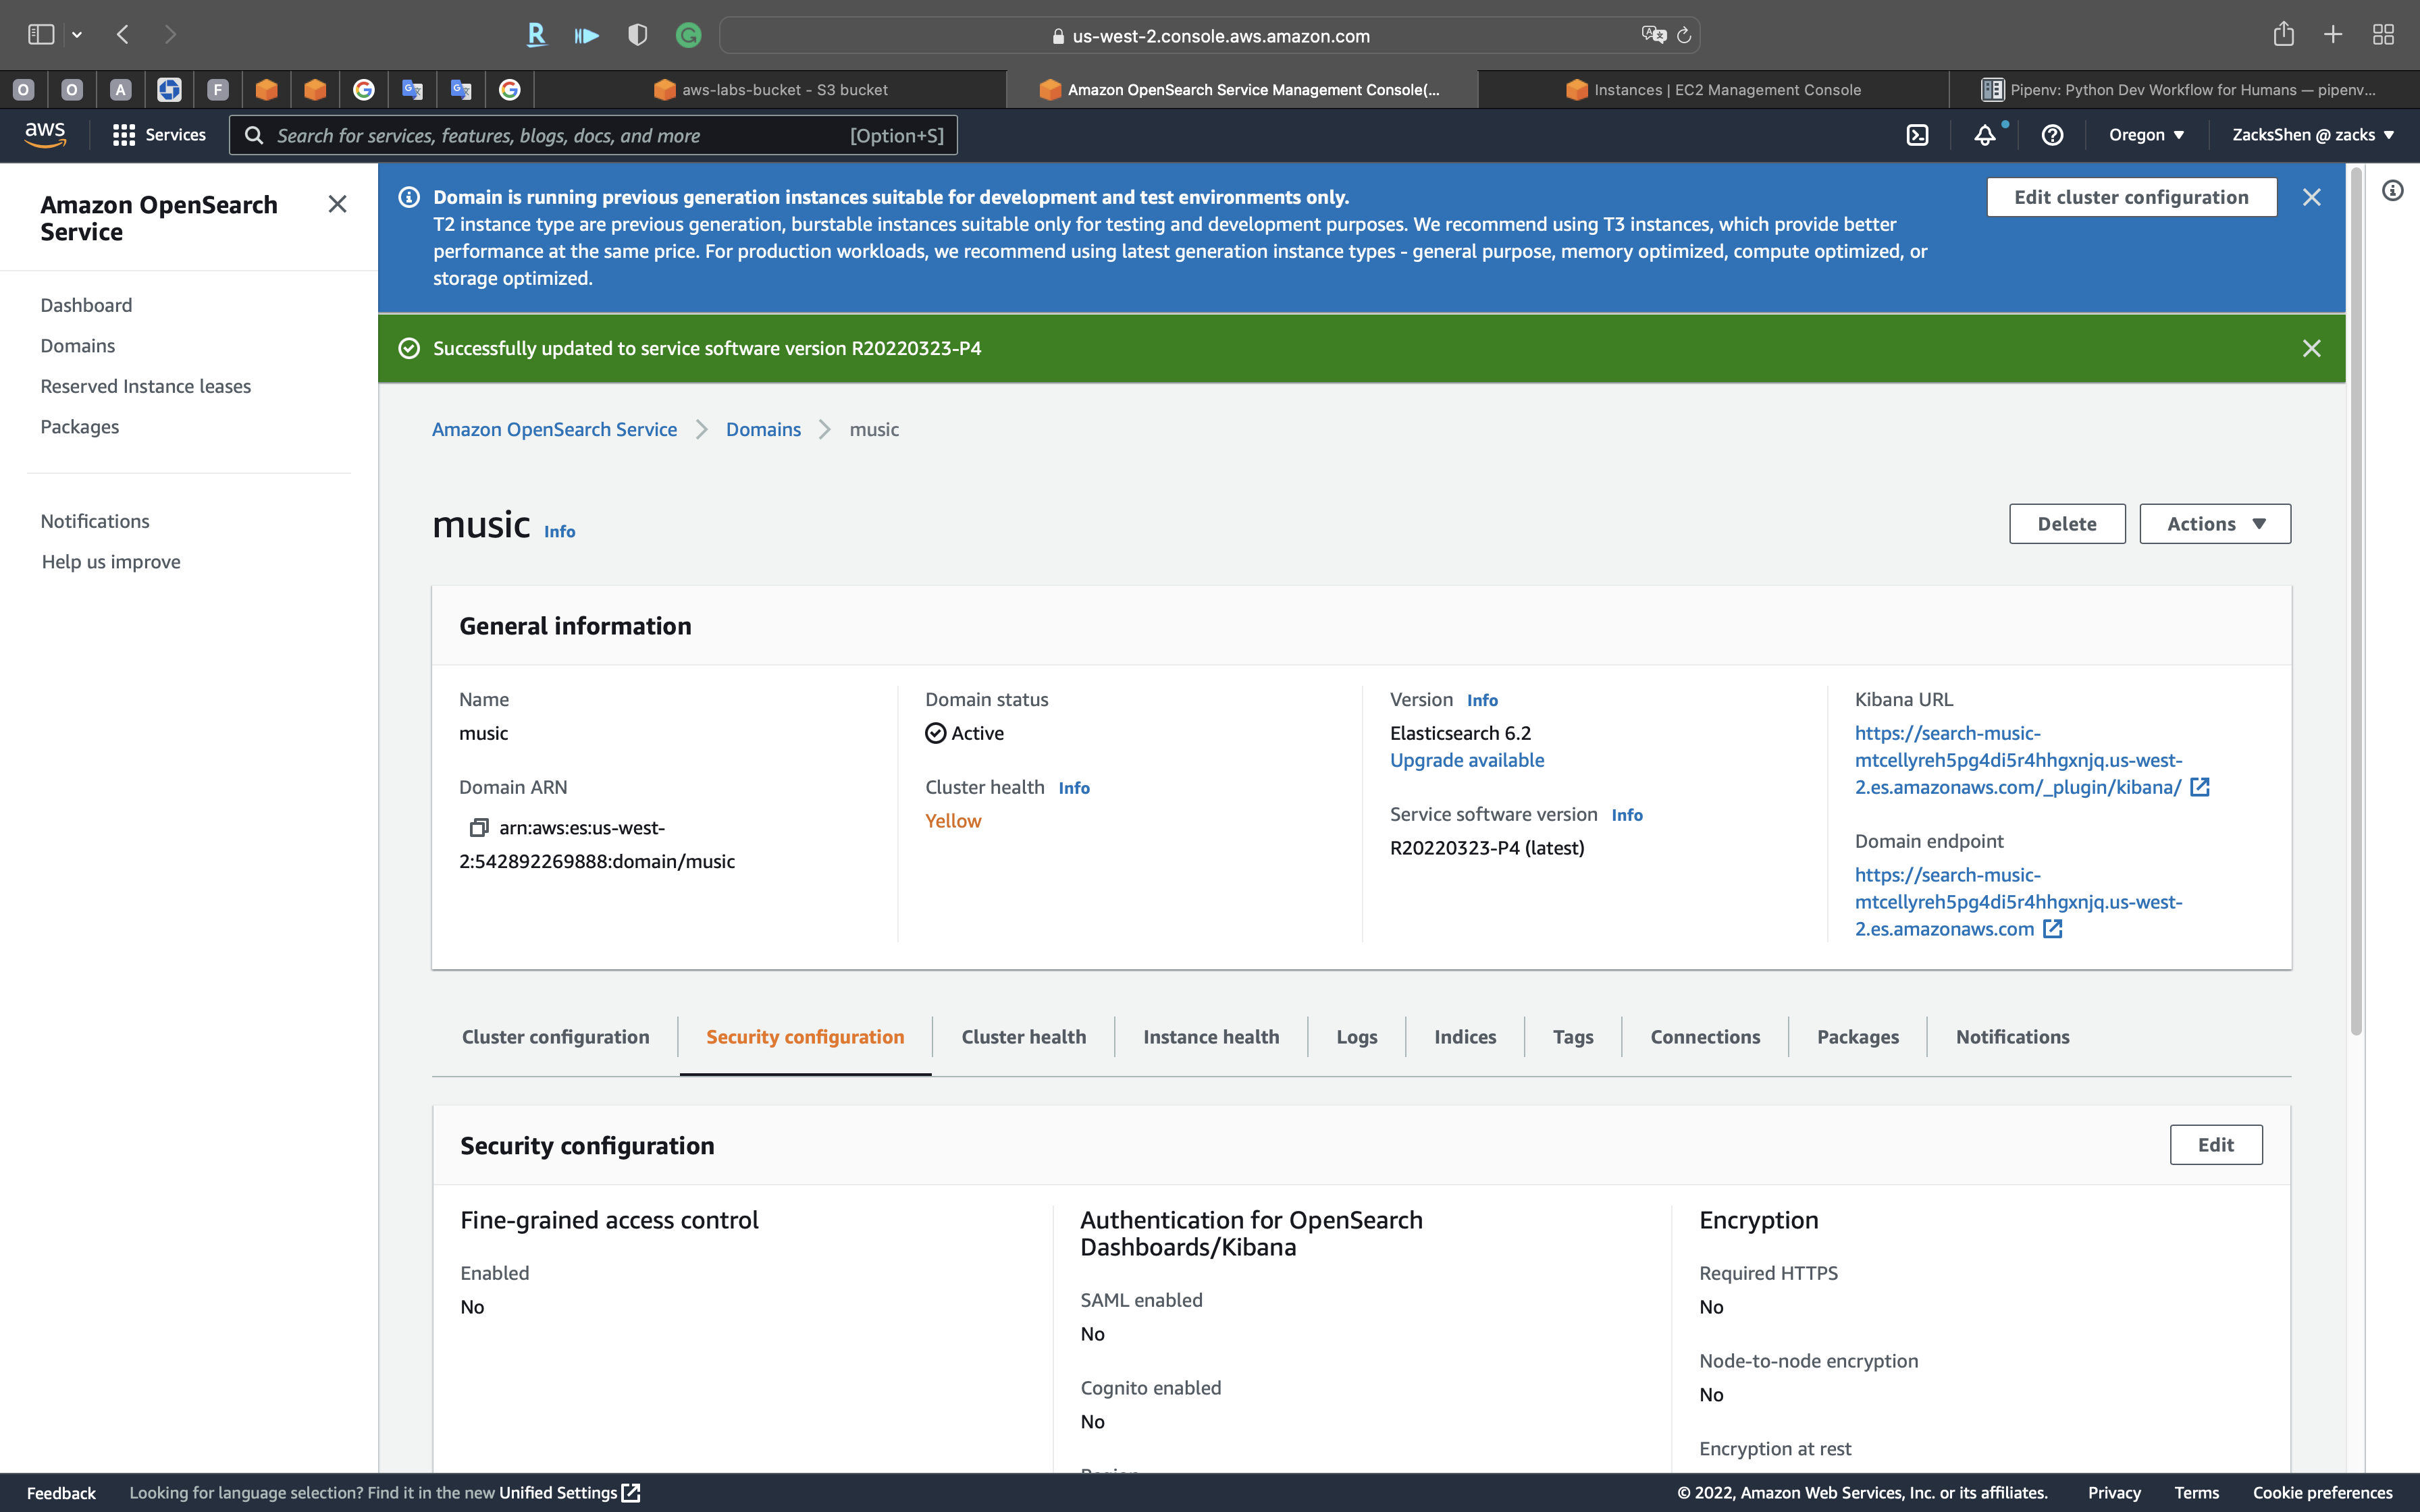
Task: Open the Oregon region selector
Action: pyautogui.click(x=2146, y=135)
